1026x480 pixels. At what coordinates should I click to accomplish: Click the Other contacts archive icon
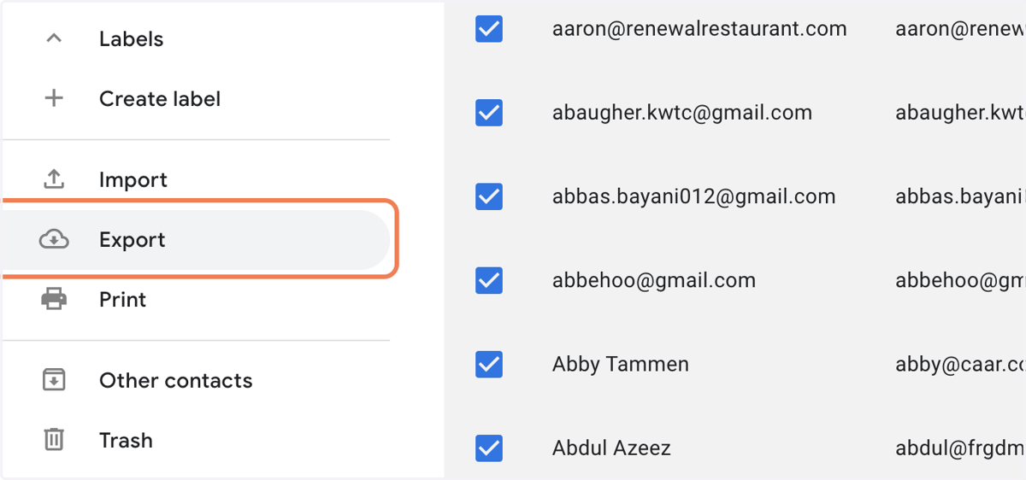[x=54, y=380]
